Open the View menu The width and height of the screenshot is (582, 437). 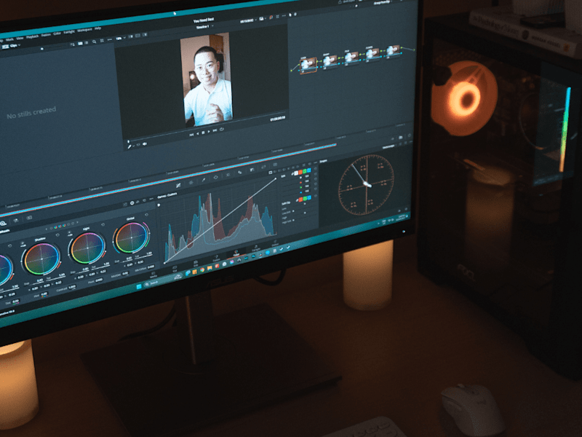(x=20, y=39)
